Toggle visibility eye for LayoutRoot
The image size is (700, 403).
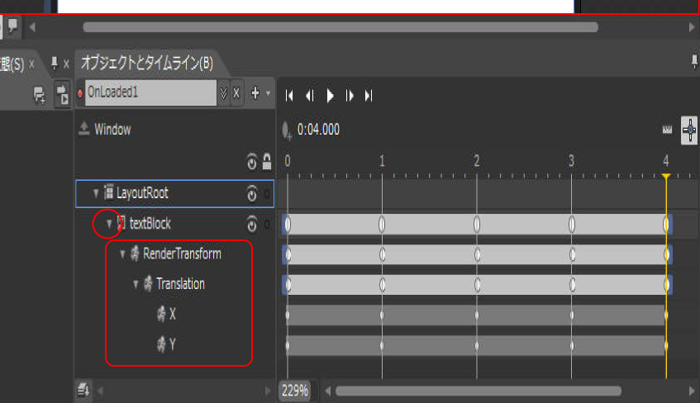252,193
